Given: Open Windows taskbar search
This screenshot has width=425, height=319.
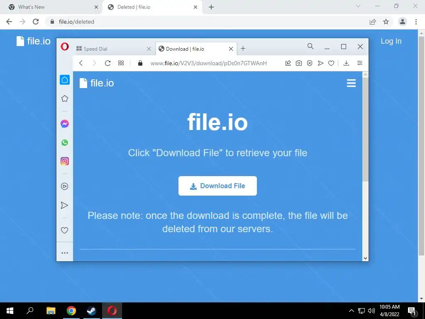Looking at the screenshot, I should click(x=30, y=310).
